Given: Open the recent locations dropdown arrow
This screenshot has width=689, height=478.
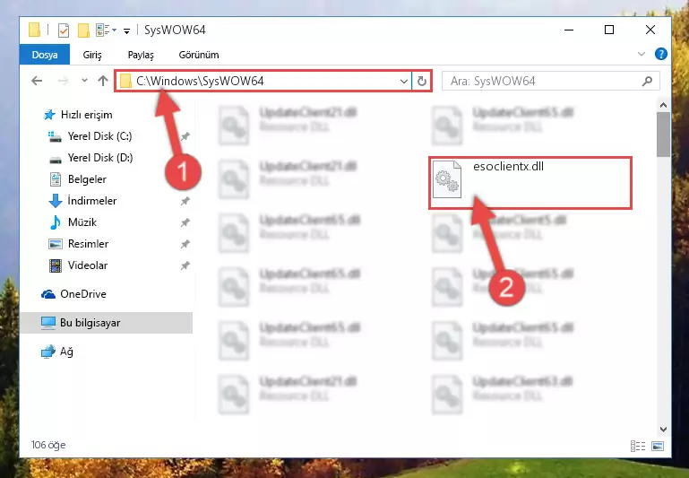Looking at the screenshot, I should click(84, 81).
